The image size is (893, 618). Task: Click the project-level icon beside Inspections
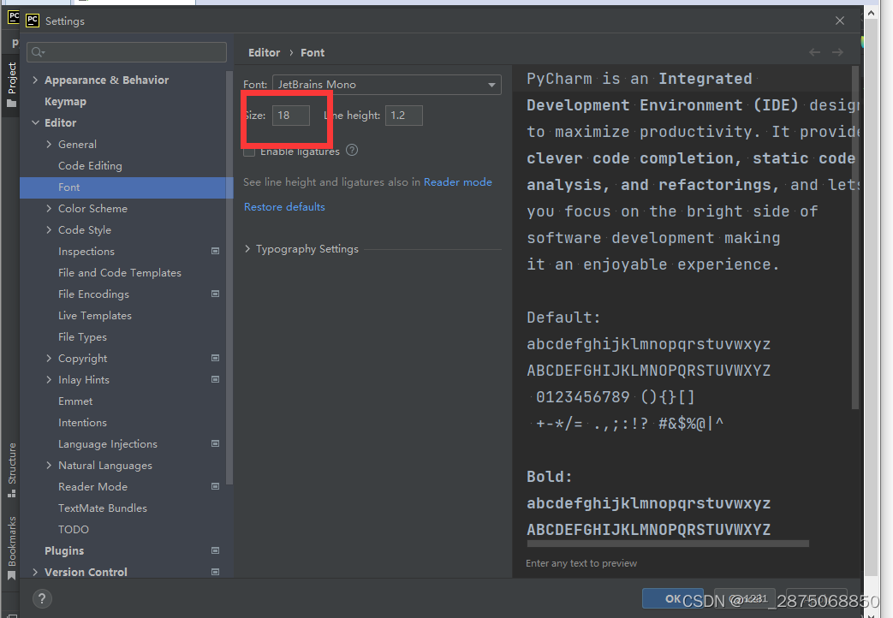coord(215,251)
